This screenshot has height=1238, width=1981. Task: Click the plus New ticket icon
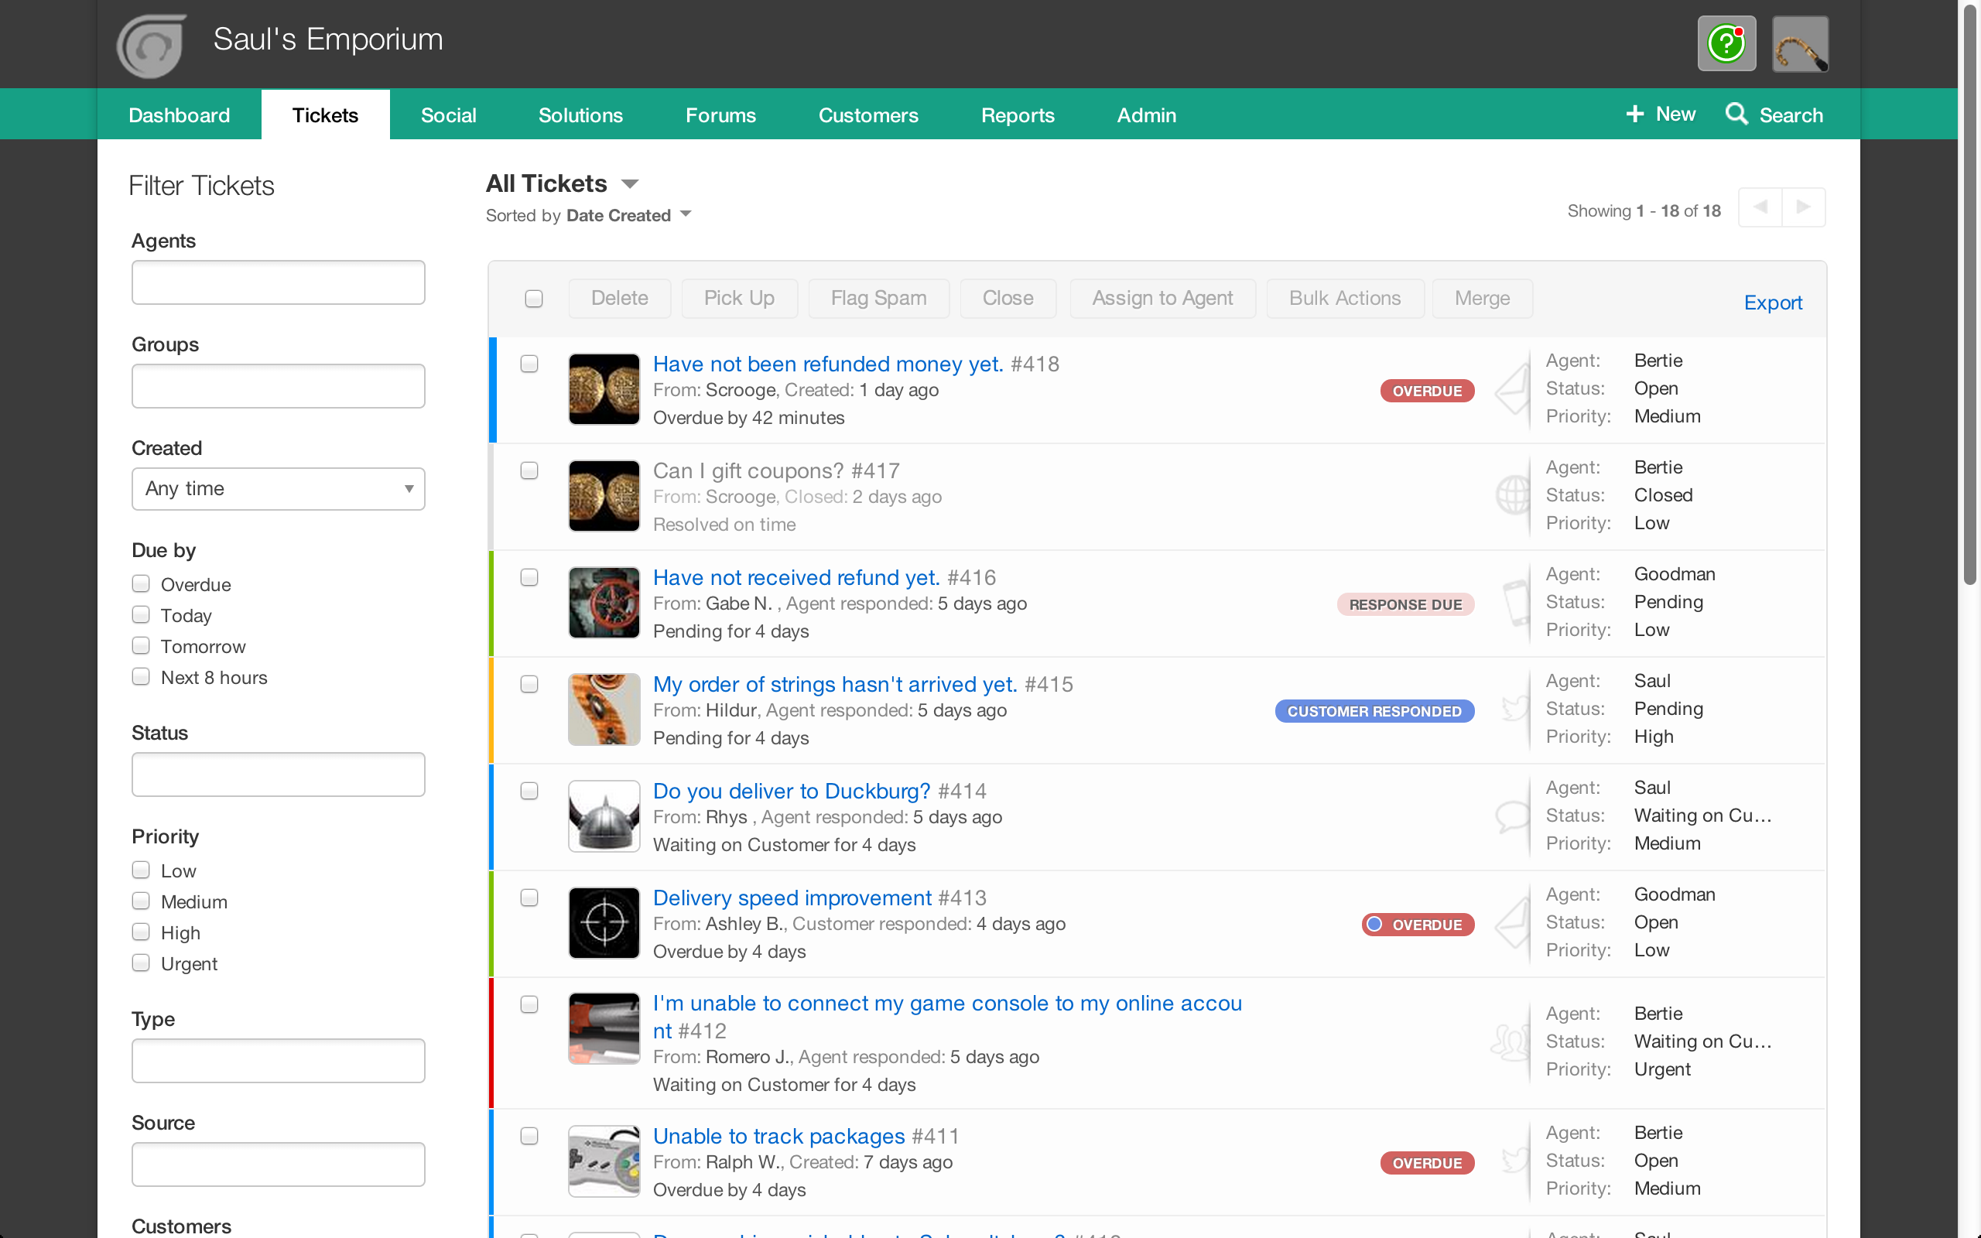coord(1635,114)
